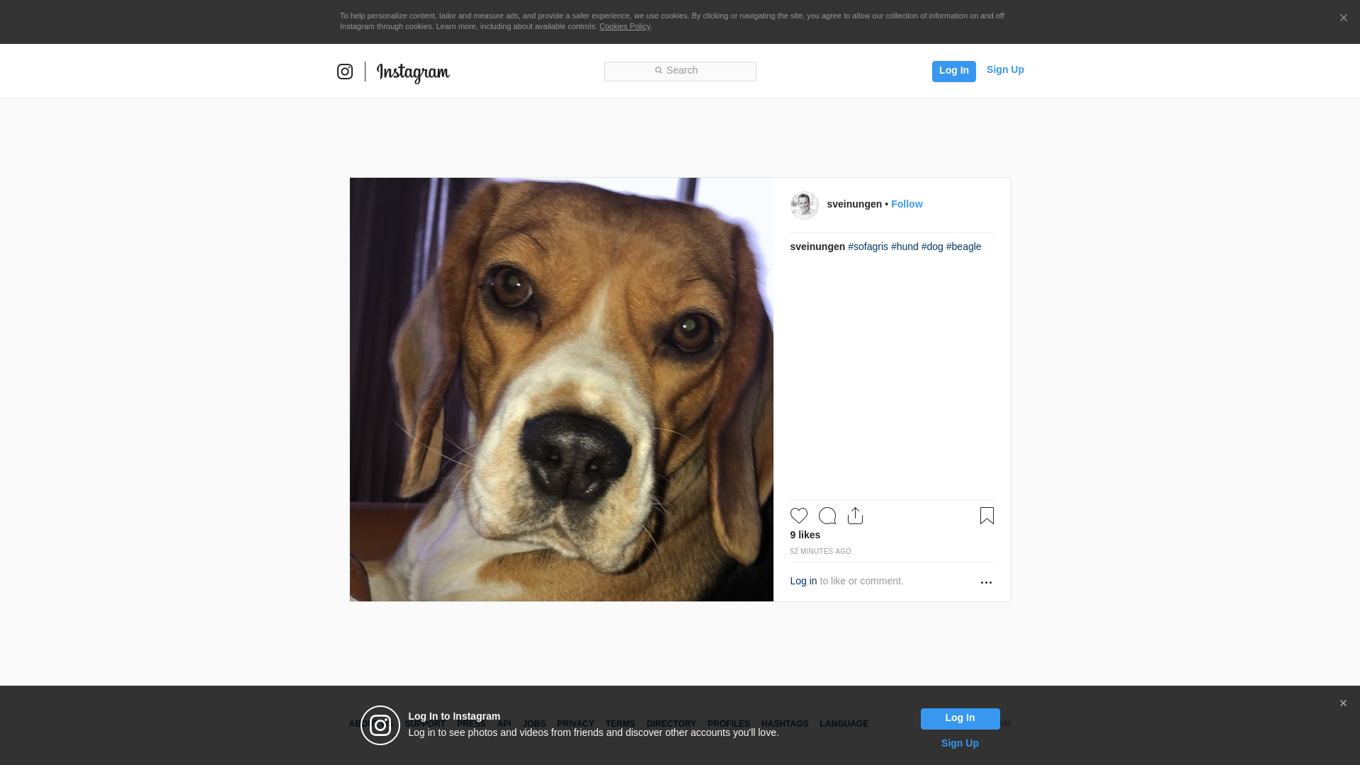Open sveinungen profile avatar
The height and width of the screenshot is (765, 1360).
point(804,205)
